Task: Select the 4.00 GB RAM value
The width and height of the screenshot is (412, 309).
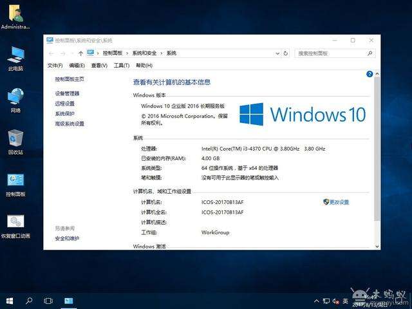Action: (x=211, y=158)
